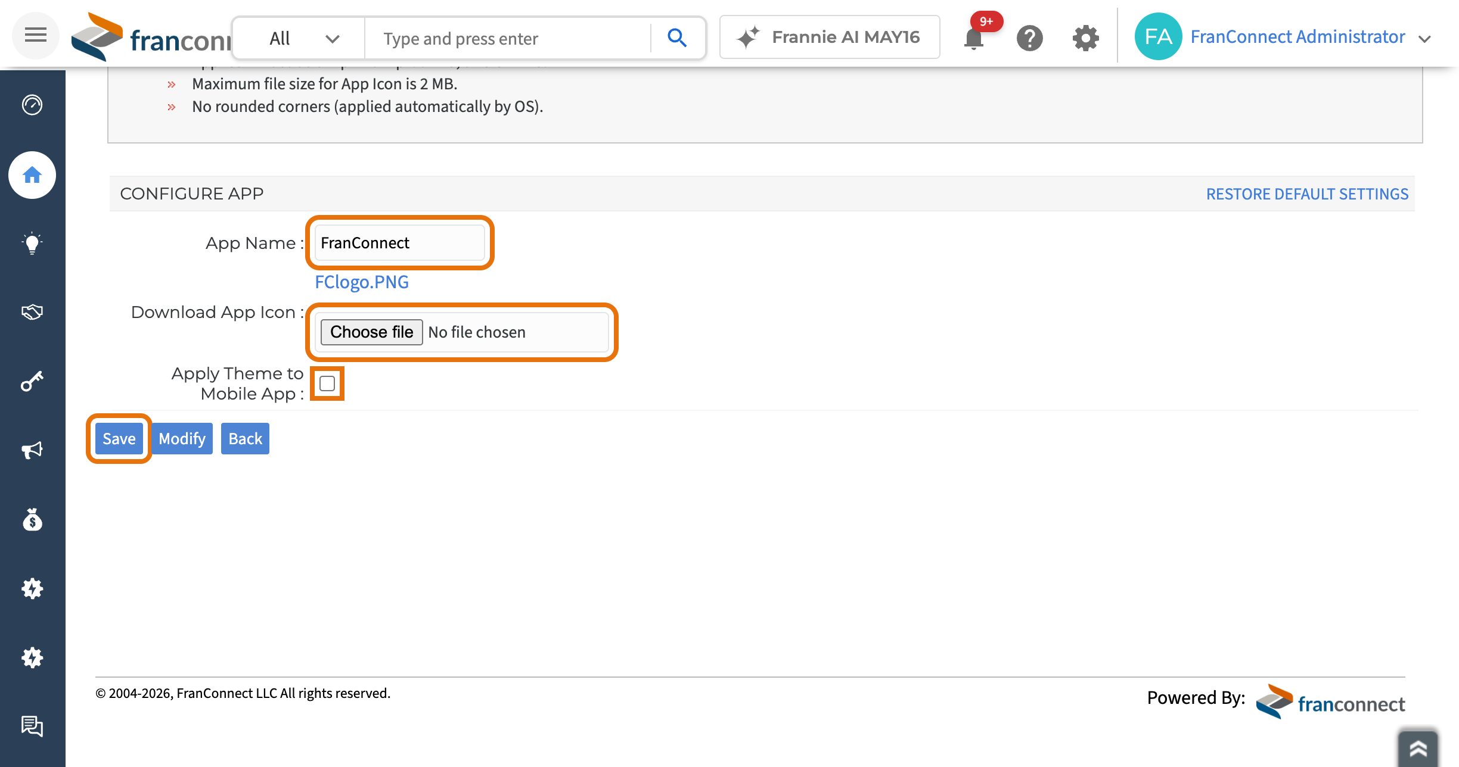
Task: Open the help question mark icon
Action: pyautogui.click(x=1029, y=38)
